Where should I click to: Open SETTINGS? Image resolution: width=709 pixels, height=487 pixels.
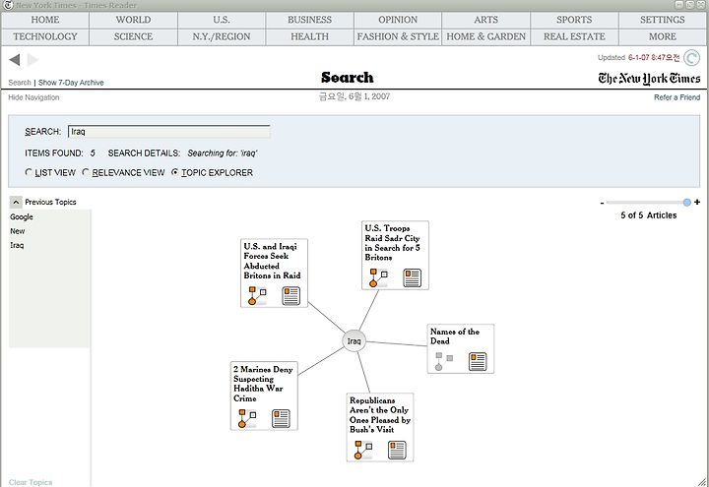coord(662,20)
